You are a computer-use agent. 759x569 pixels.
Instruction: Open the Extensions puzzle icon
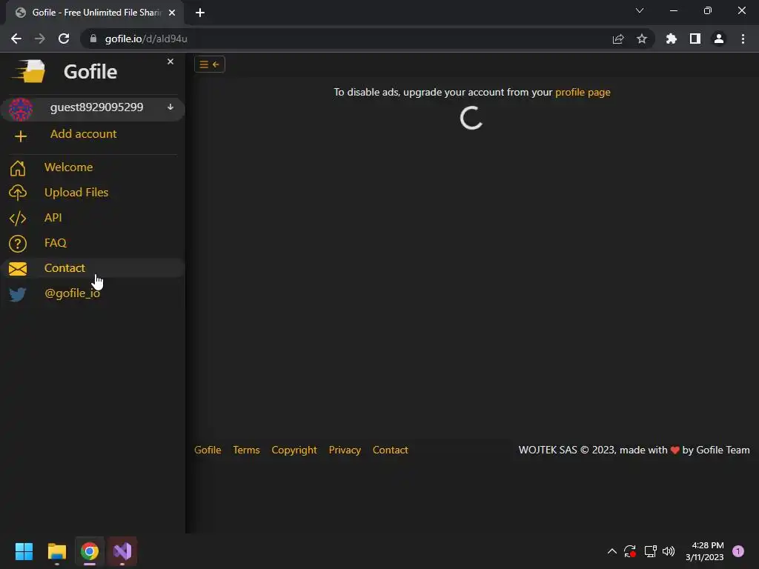pyautogui.click(x=672, y=39)
